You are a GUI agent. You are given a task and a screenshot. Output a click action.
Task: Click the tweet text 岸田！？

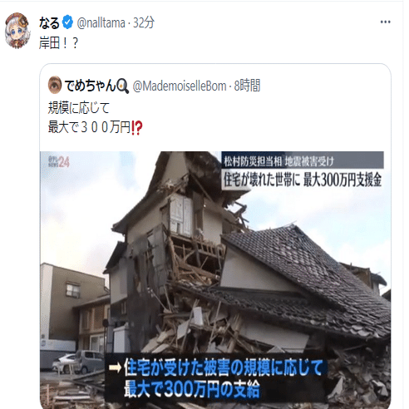pyautogui.click(x=59, y=43)
